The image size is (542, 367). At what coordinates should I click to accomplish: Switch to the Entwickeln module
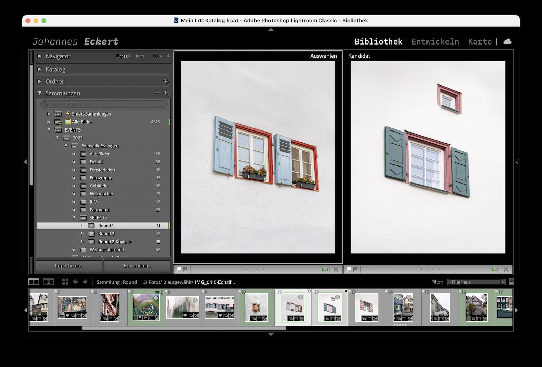435,41
